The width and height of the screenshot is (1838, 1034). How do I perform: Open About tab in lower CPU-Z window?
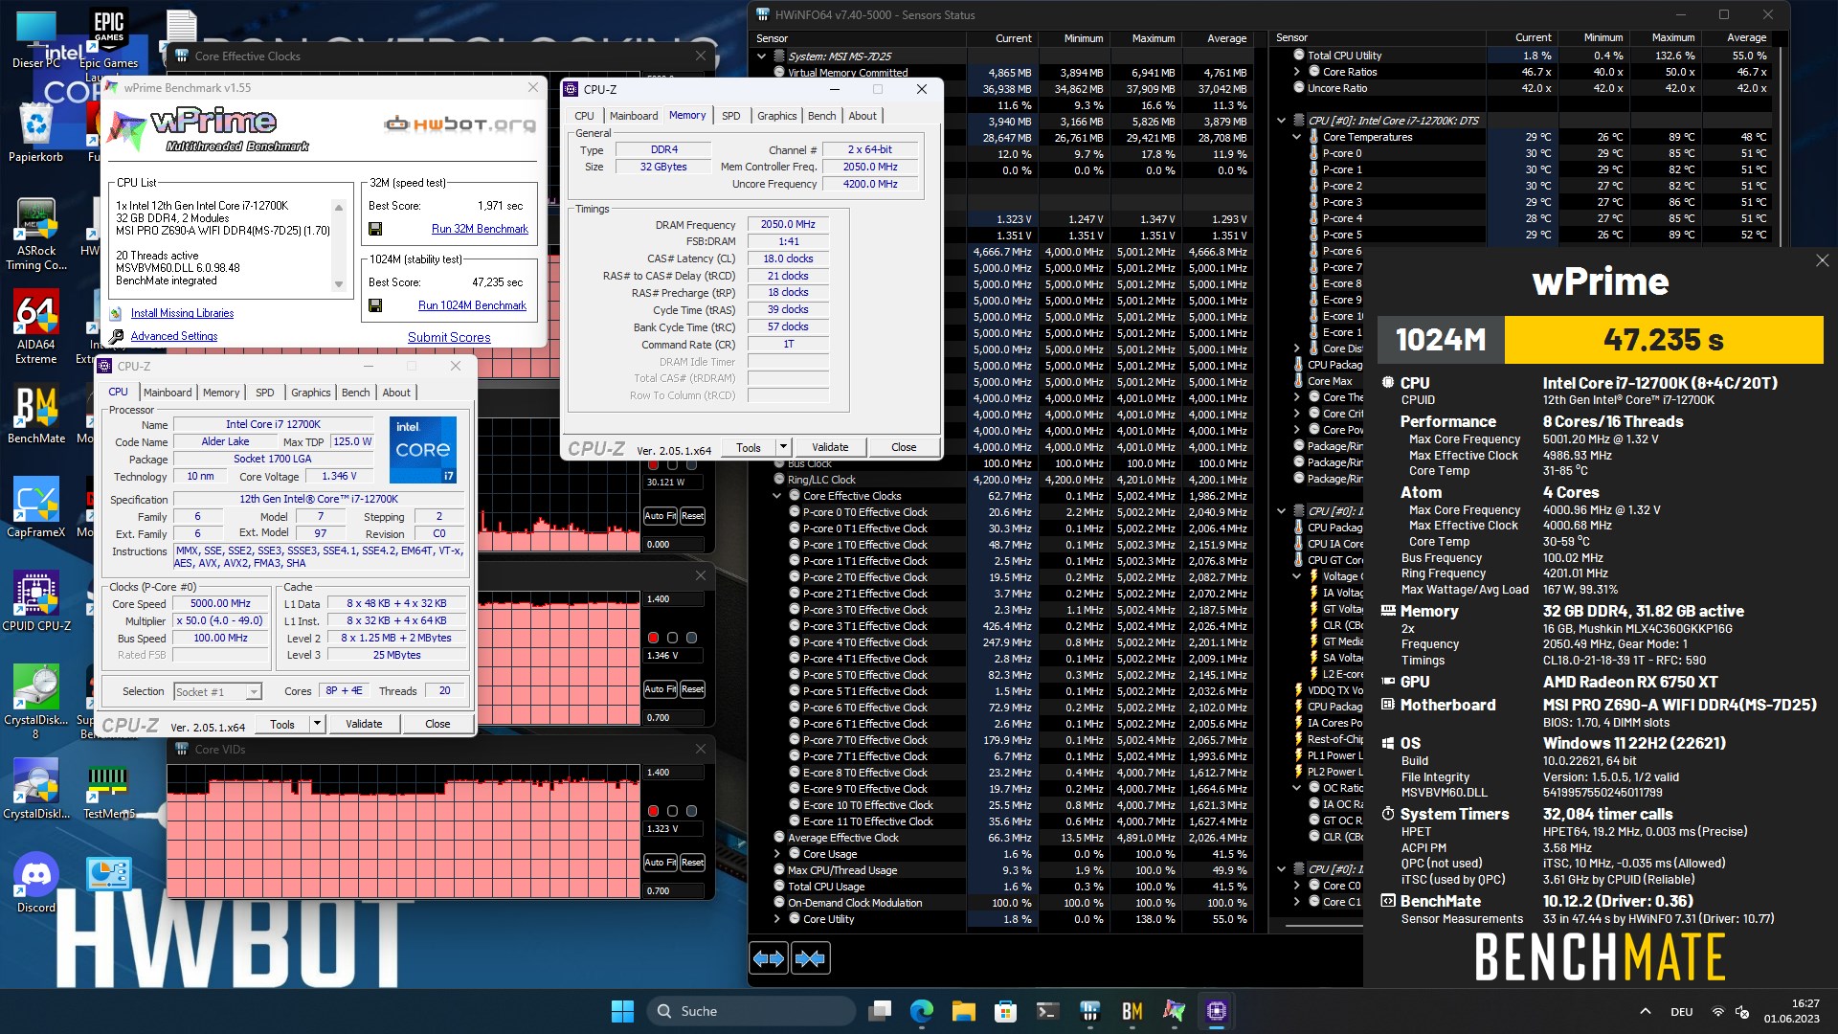[x=396, y=393]
